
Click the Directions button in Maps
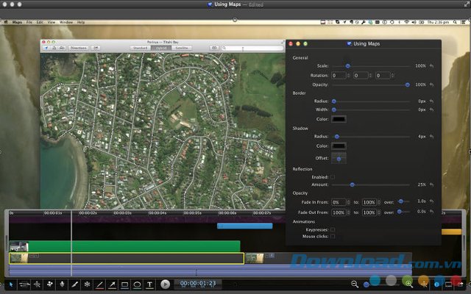(x=78, y=48)
